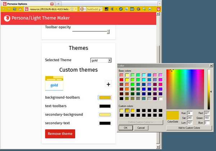Click the page scrollbar down arrow
The image size is (216, 151).
158,147
